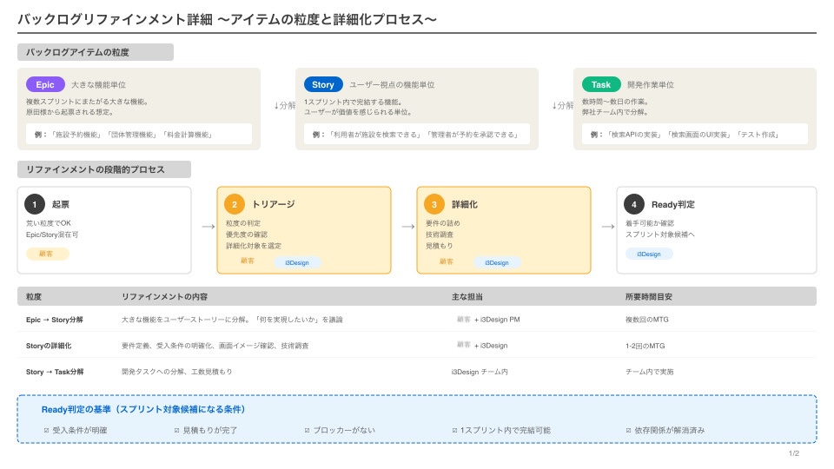Toggle the ブロッカーがない checkbox
Screen dimensions: 834x469
(x=308, y=430)
